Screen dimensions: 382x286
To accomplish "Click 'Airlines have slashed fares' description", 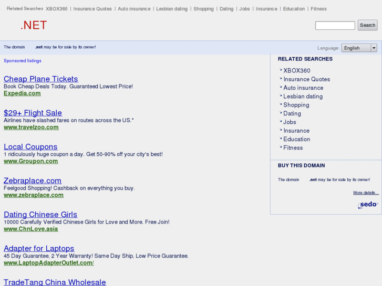I will (69, 120).
